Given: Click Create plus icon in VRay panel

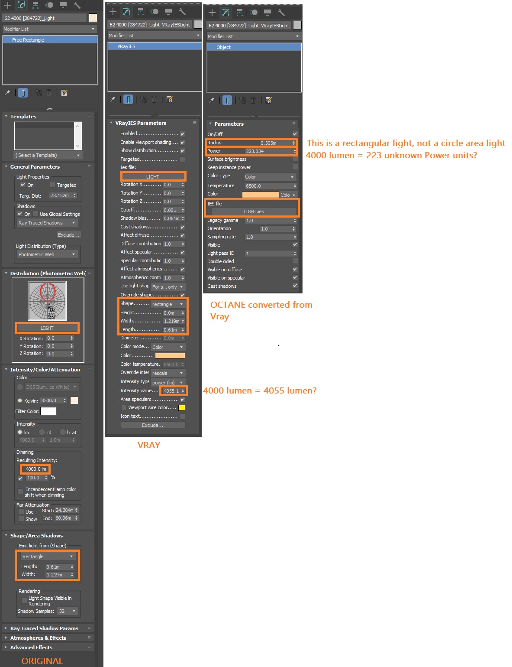Looking at the screenshot, I should point(113,12).
